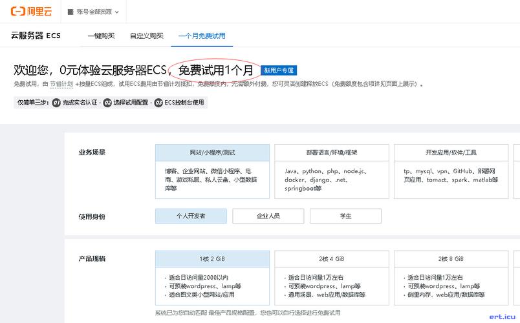Choose 学生 as identity
The image size is (520, 323).
pos(345,216)
